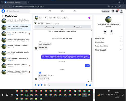Open the Facebook menu grid icon
This screenshot has height=101, width=126.
[113, 11]
